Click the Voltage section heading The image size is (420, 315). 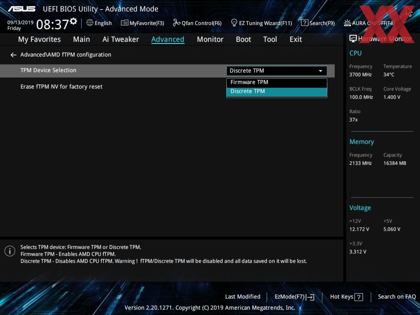tap(360, 208)
